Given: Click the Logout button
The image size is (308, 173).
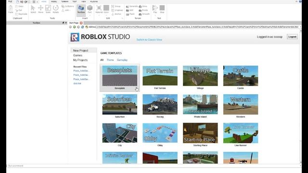Looking at the screenshot, I should pos(292,37).
